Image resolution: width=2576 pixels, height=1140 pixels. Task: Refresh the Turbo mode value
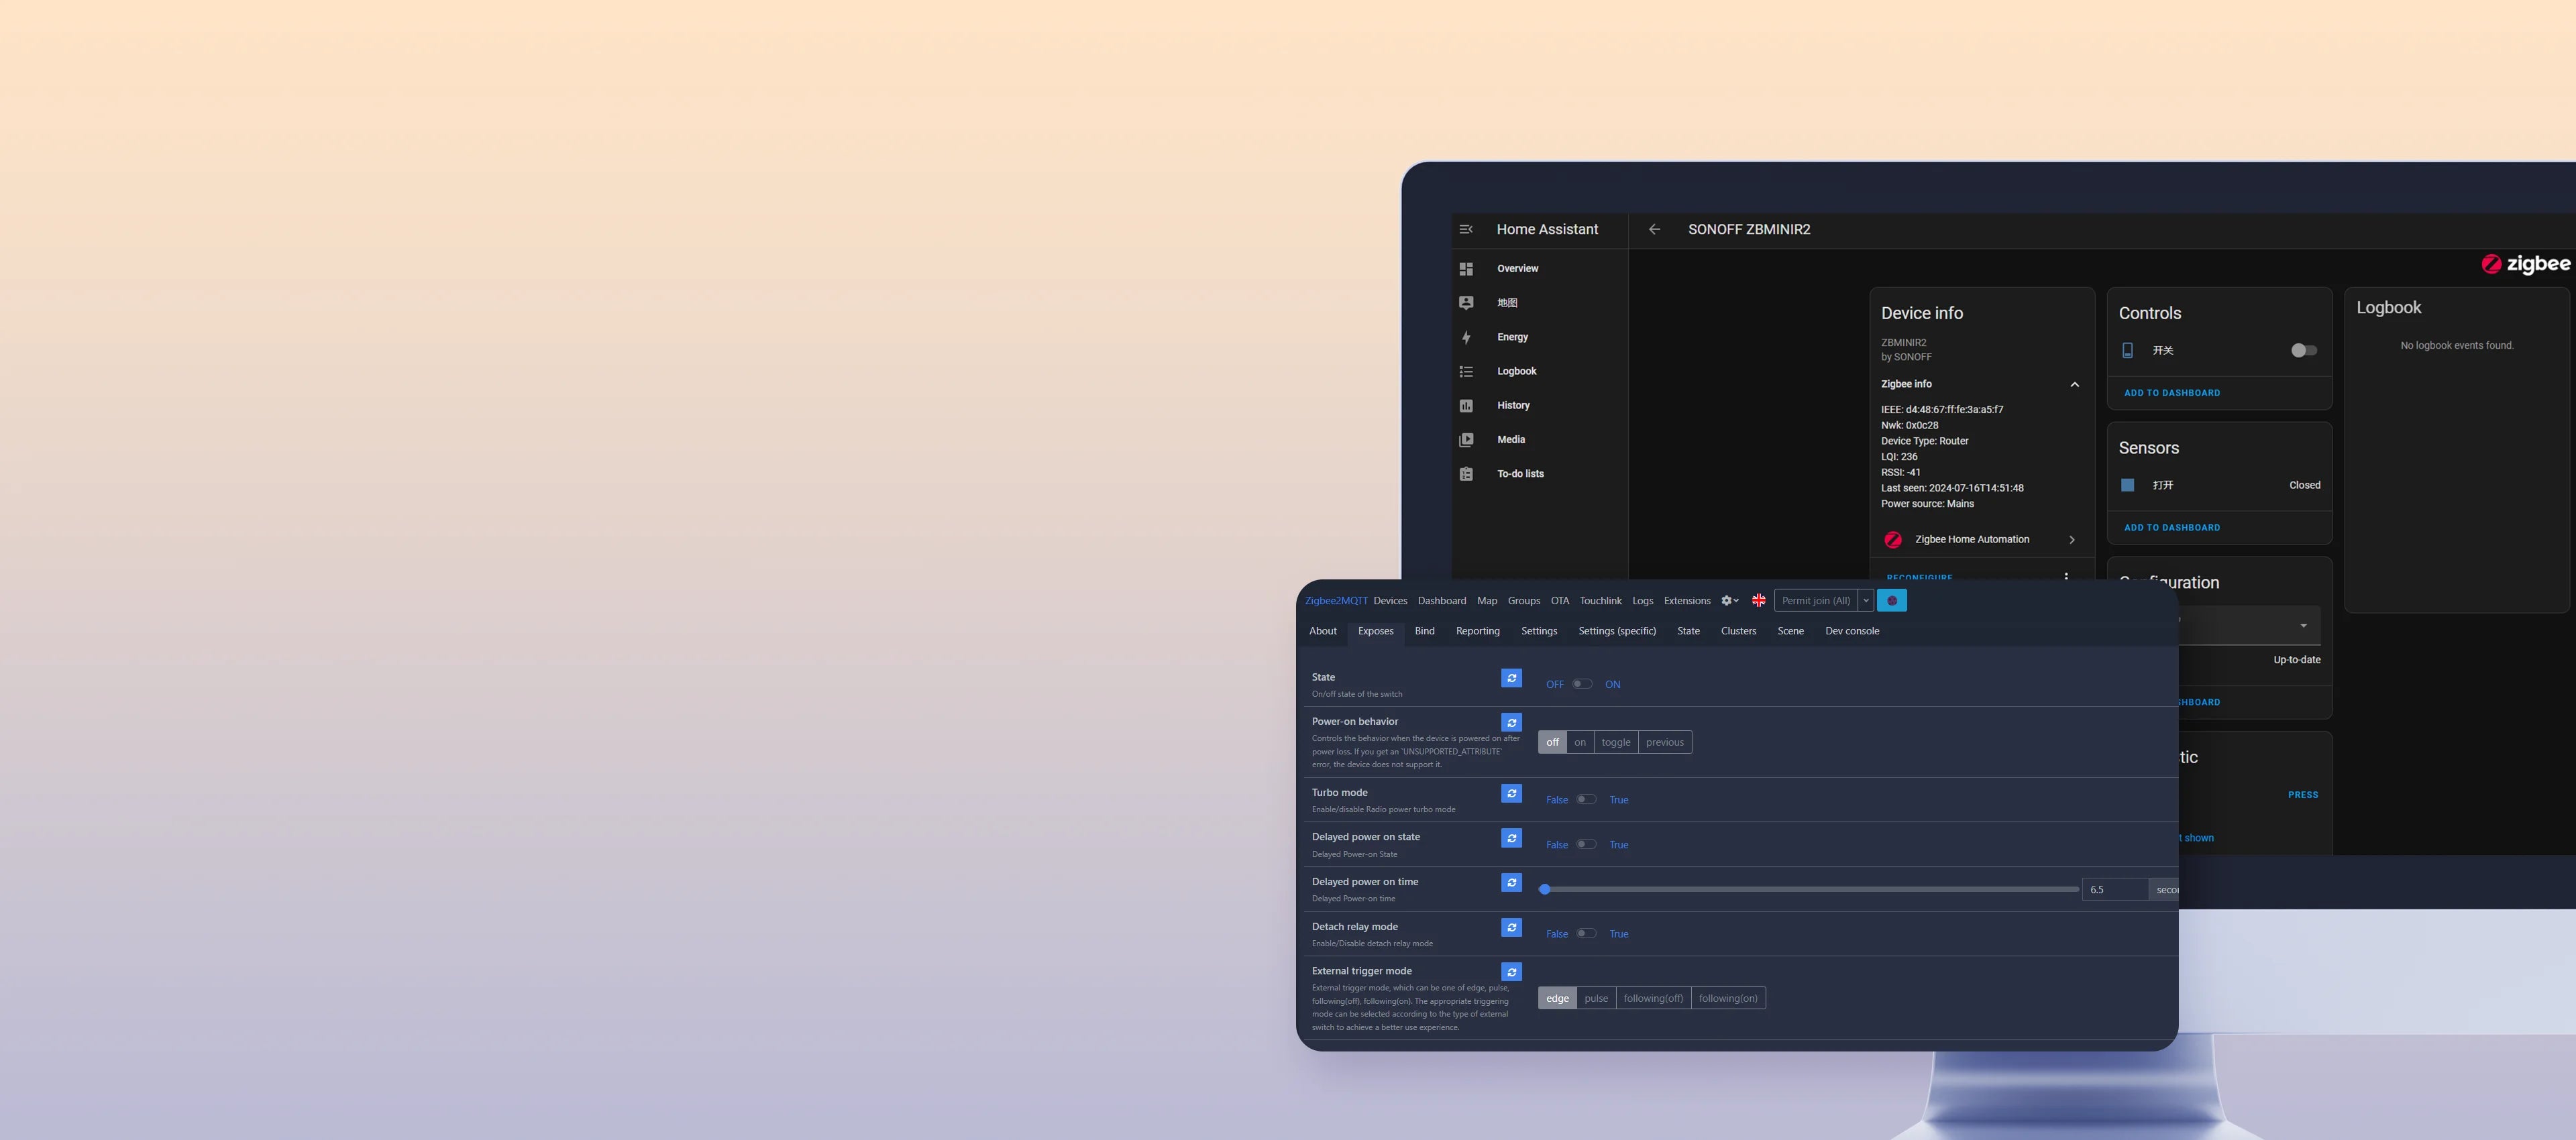click(x=1511, y=793)
